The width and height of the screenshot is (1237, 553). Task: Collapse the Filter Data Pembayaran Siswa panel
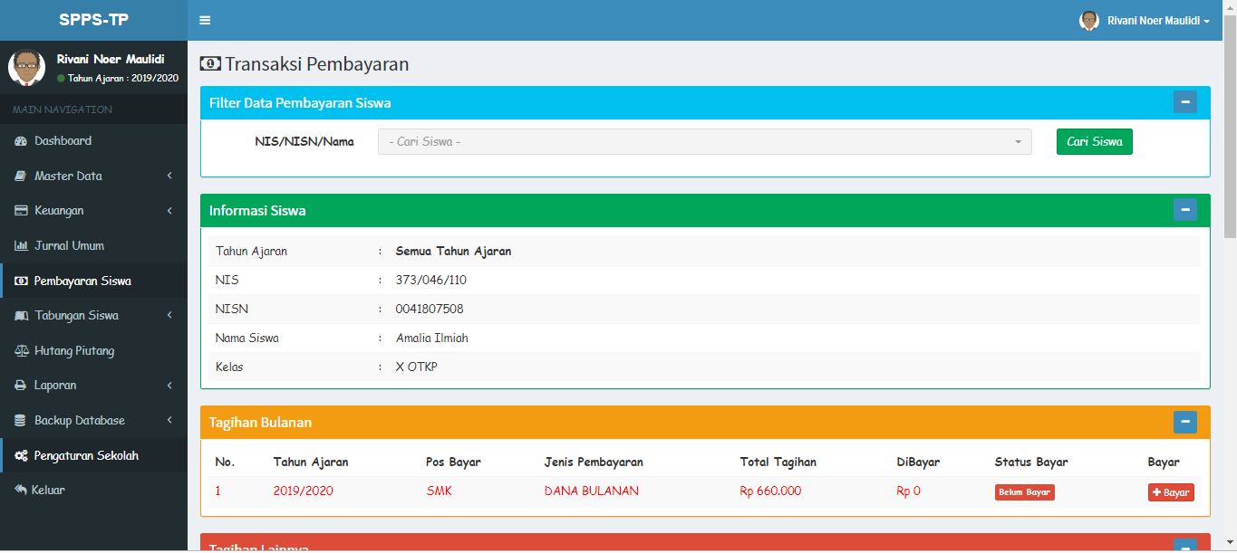(x=1185, y=101)
